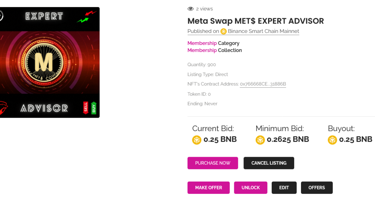Click the MAKE OFFER button

(x=209, y=188)
